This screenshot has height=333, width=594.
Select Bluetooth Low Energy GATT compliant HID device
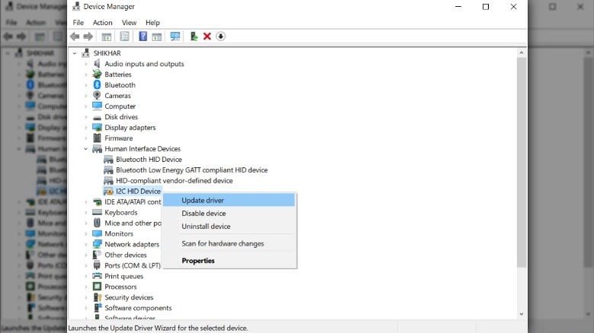[192, 170]
